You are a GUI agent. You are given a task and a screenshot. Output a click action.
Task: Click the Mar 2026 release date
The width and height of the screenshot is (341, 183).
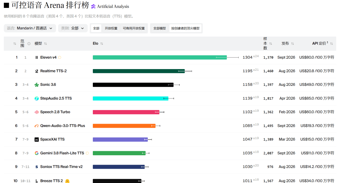point(287,139)
